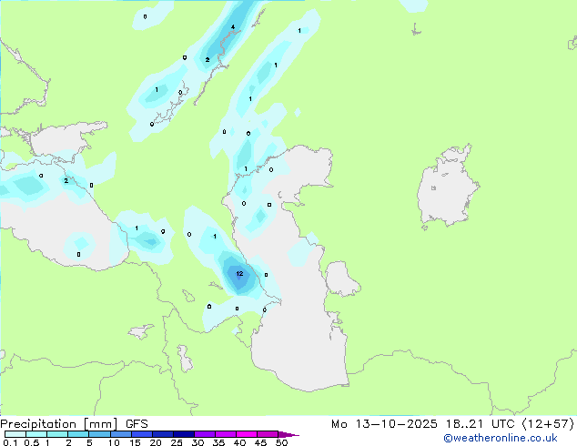This screenshot has width=577, height=446.
Task: Click the 'GFS' model label
Action: pyautogui.click(x=137, y=424)
